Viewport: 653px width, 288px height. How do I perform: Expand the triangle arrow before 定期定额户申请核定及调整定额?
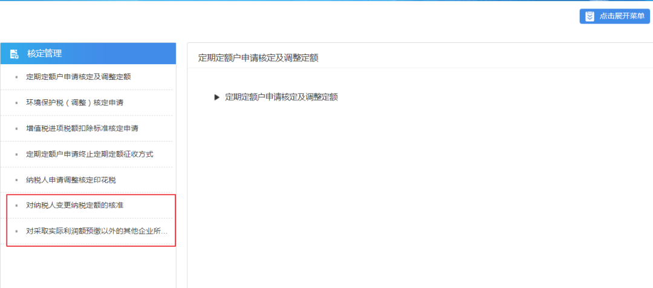pos(216,97)
